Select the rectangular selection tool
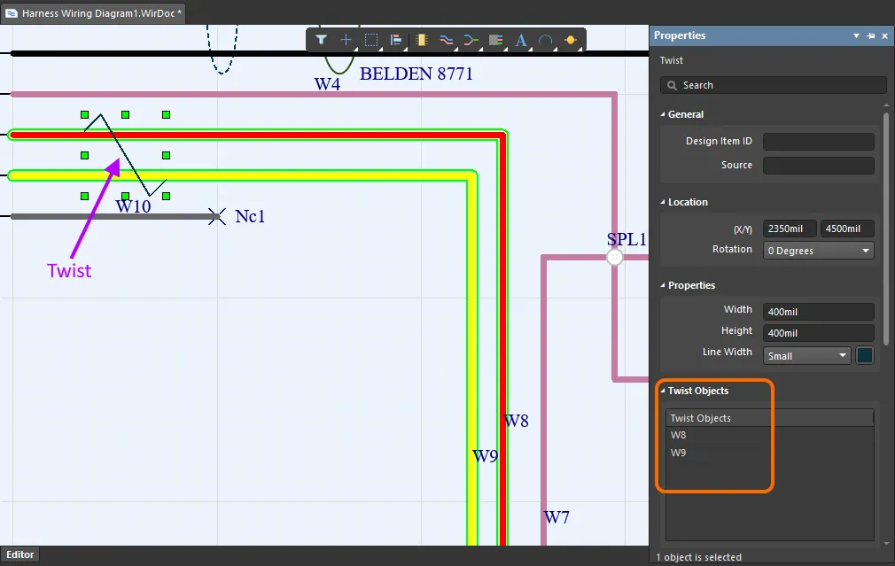Viewport: 895px width, 566px height. coord(370,40)
